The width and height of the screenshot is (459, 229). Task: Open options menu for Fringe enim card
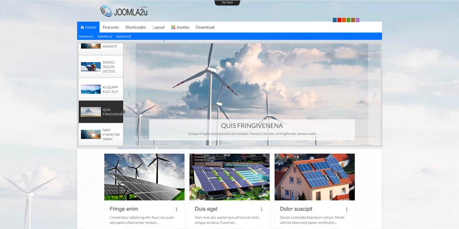click(176, 209)
